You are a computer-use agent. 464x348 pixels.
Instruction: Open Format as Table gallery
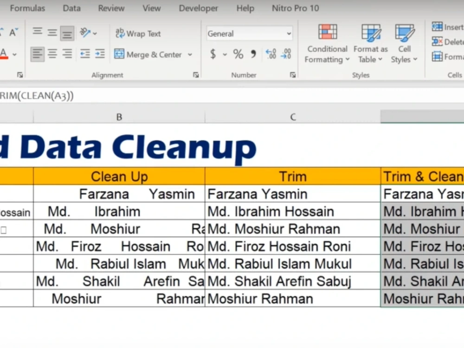(x=370, y=44)
